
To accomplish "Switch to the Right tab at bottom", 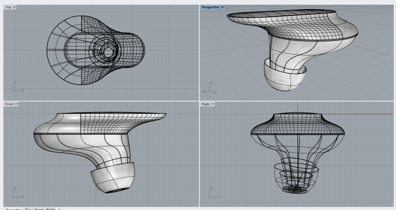I will pos(50,209).
